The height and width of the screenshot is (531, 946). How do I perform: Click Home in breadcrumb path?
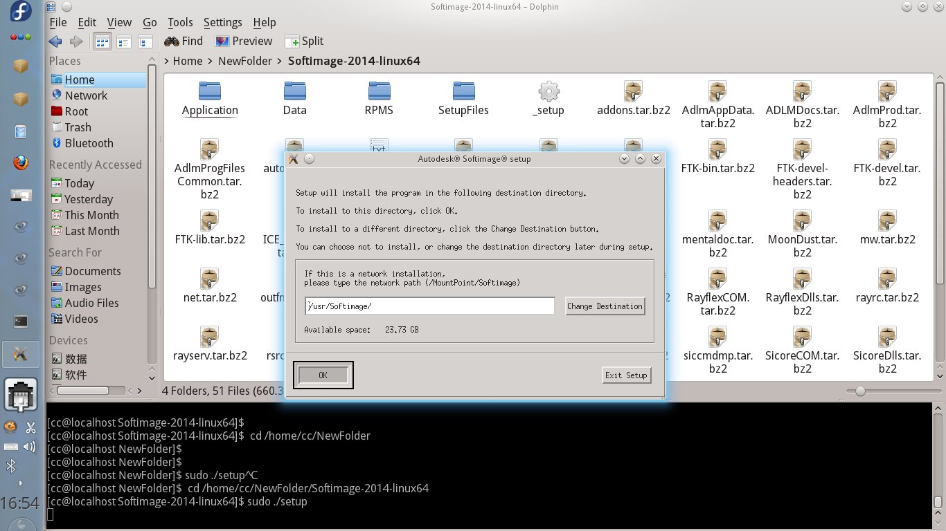pos(188,61)
